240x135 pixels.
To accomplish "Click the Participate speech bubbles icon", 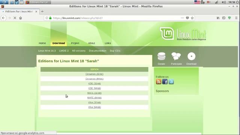I will pos(176,56).
